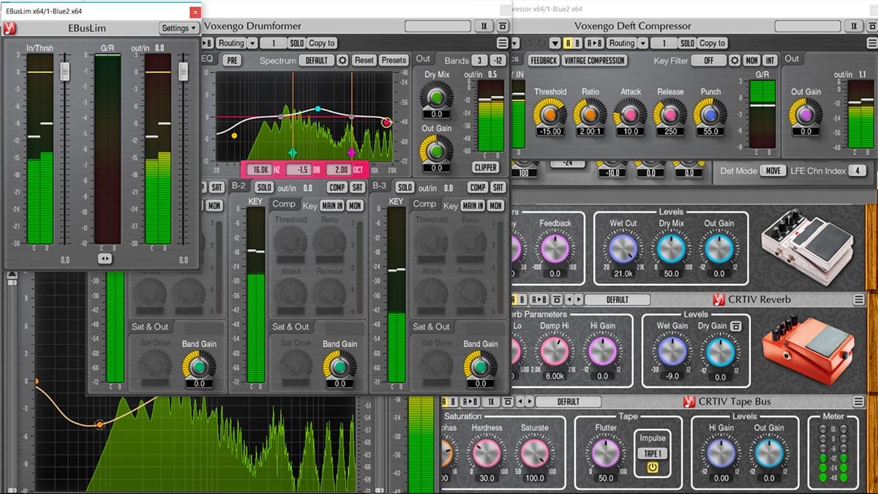Toggle SOLO in Drumformer top toolbar
Viewport: 878px width, 494px height.
296,43
